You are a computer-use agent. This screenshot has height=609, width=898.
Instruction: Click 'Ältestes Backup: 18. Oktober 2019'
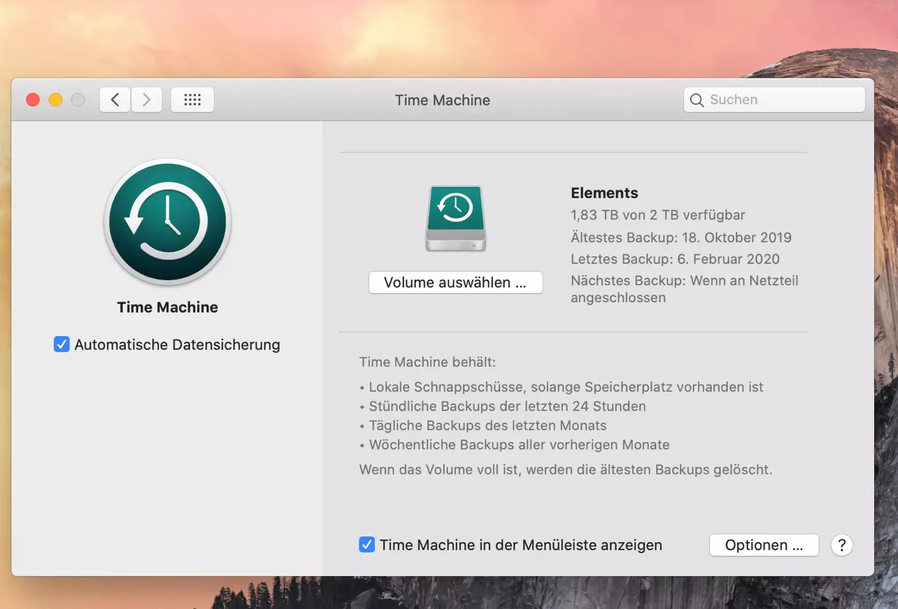click(681, 237)
